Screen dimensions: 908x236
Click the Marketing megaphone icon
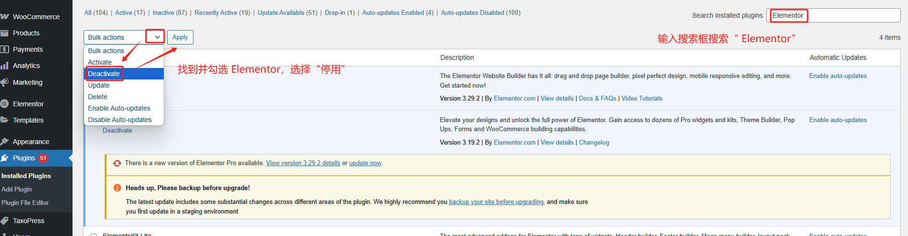(x=4, y=82)
